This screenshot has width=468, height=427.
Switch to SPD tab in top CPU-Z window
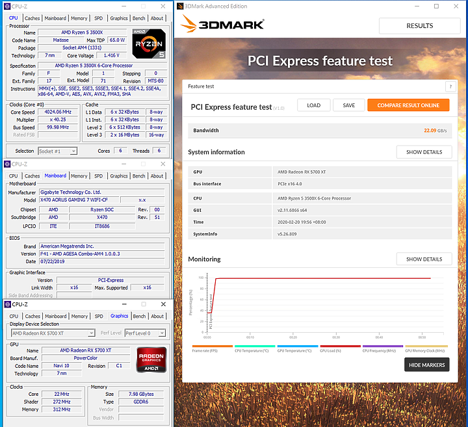coord(99,18)
